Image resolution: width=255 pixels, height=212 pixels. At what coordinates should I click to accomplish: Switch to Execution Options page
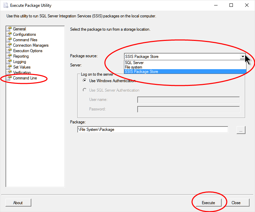tap(28, 51)
